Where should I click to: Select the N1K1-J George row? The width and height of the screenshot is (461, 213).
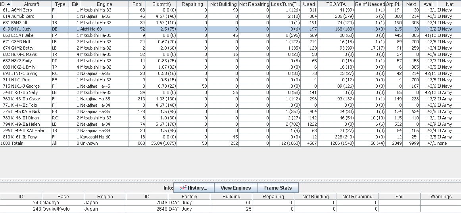pos(230,86)
